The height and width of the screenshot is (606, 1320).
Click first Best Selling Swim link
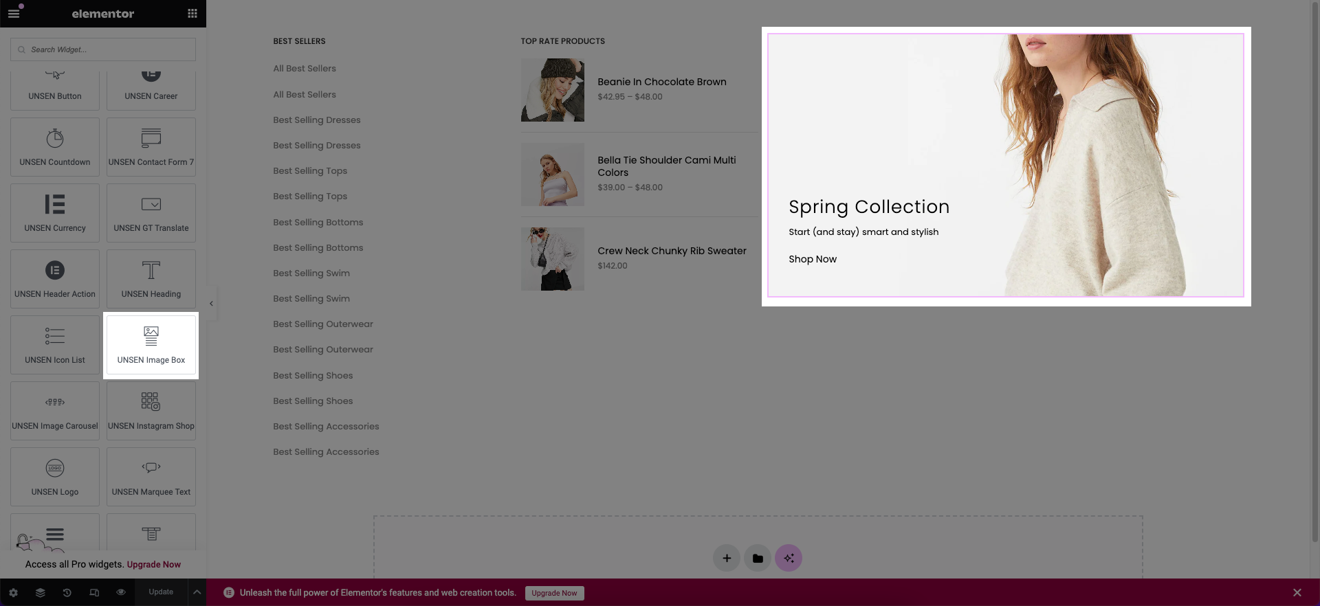311,273
